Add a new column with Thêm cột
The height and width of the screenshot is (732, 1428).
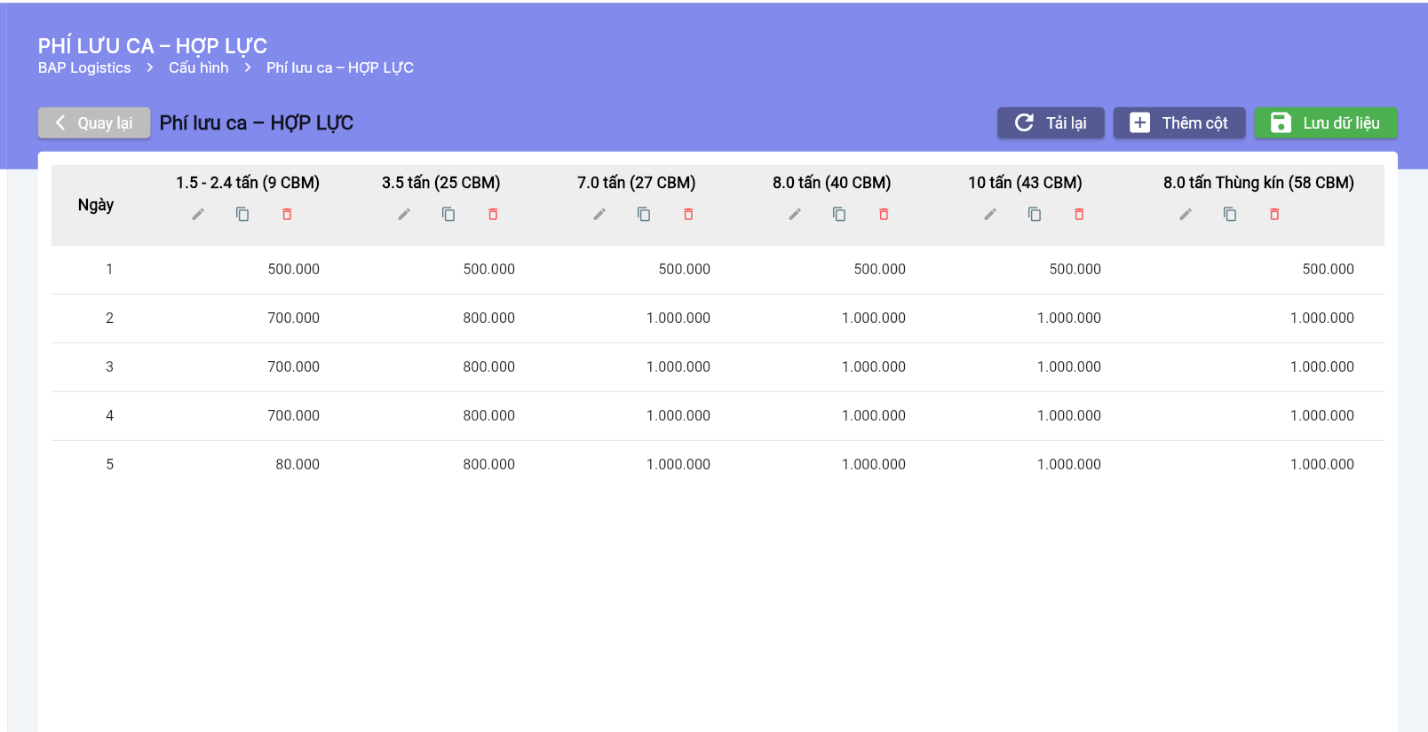click(x=1178, y=123)
